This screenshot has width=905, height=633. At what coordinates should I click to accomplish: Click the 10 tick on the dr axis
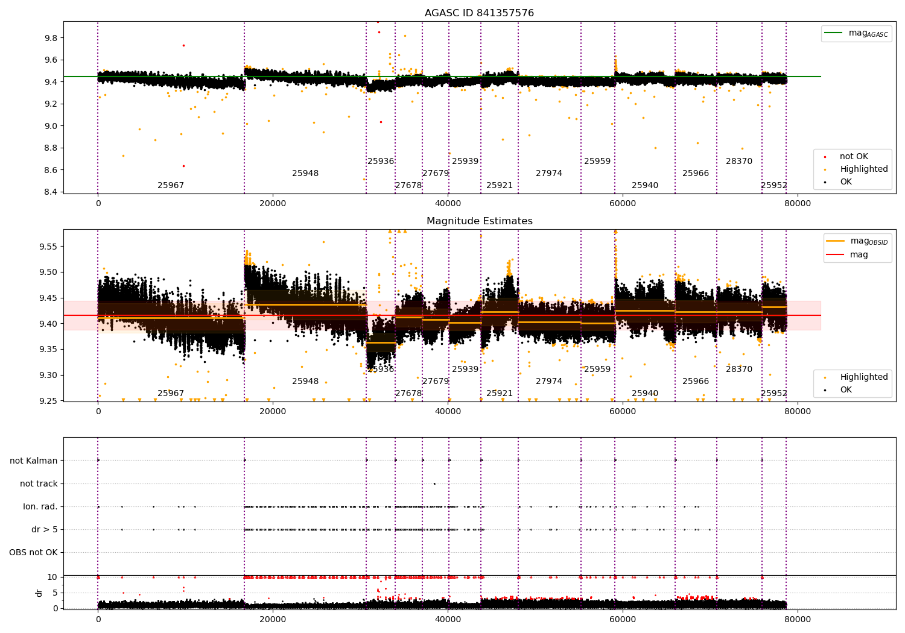point(52,578)
